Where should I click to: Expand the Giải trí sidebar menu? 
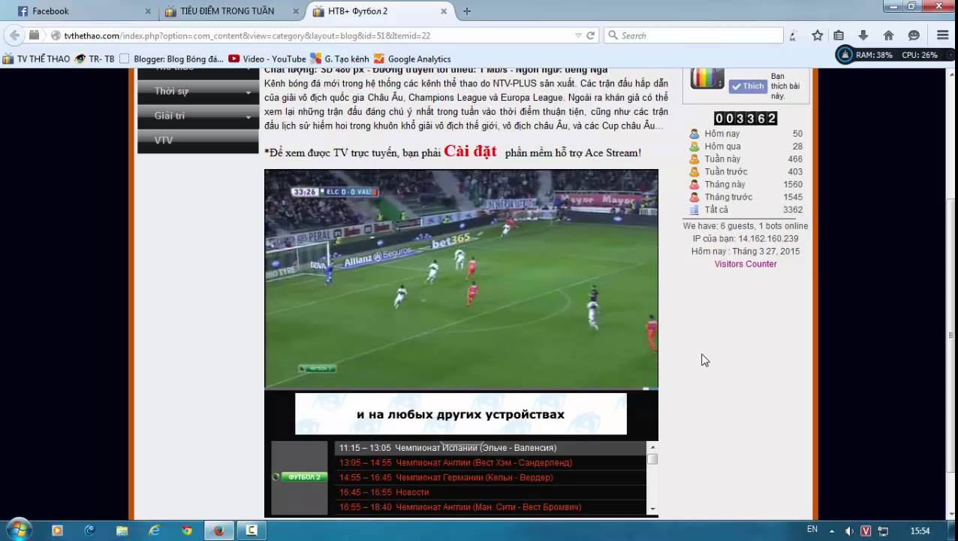click(198, 116)
